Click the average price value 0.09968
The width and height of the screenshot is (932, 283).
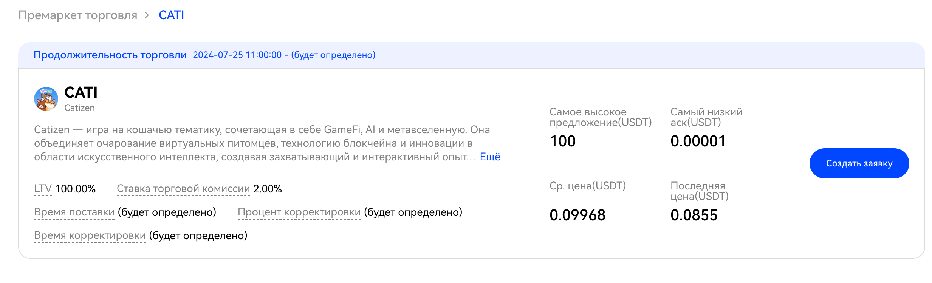577,215
